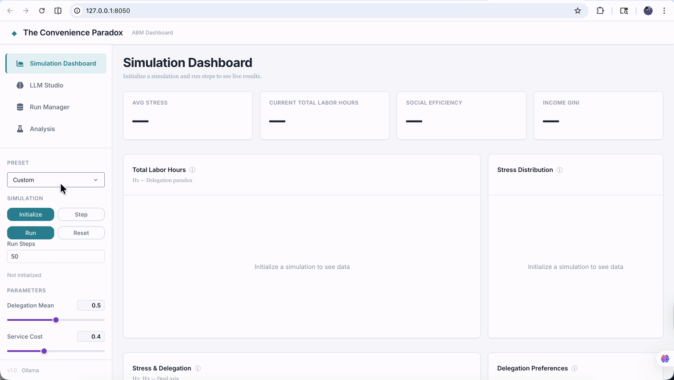674x380 pixels.
Task: Click The Convenience Paradox title
Action: pyautogui.click(x=73, y=32)
